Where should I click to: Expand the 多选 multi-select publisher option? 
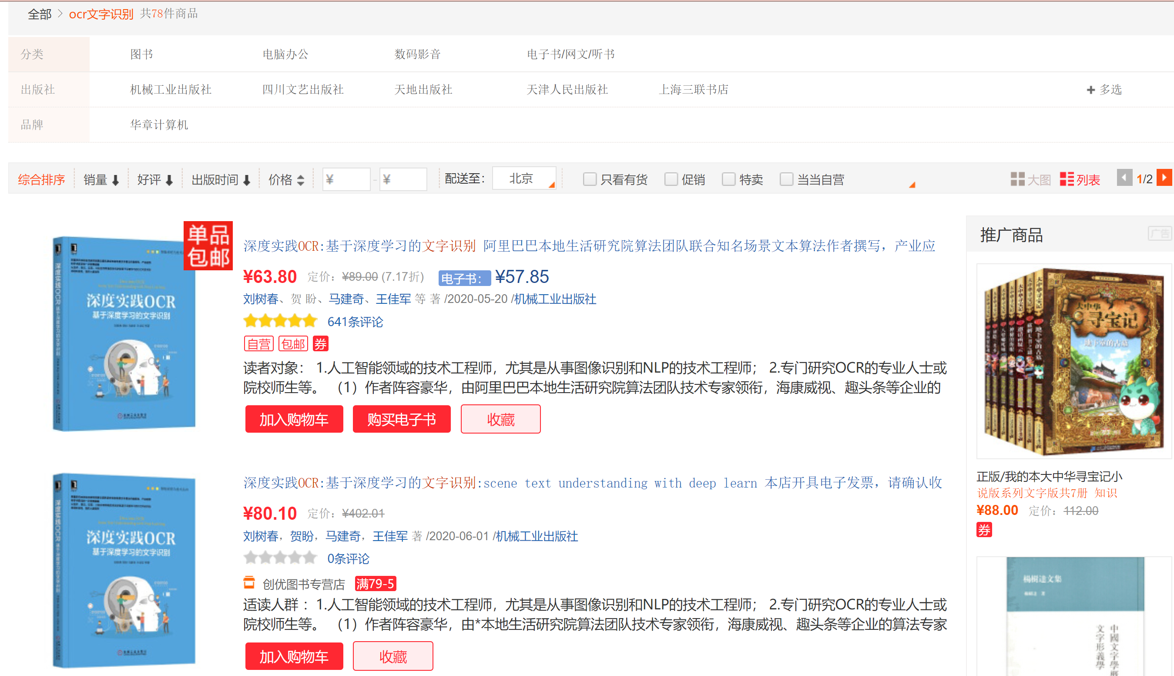point(1104,90)
